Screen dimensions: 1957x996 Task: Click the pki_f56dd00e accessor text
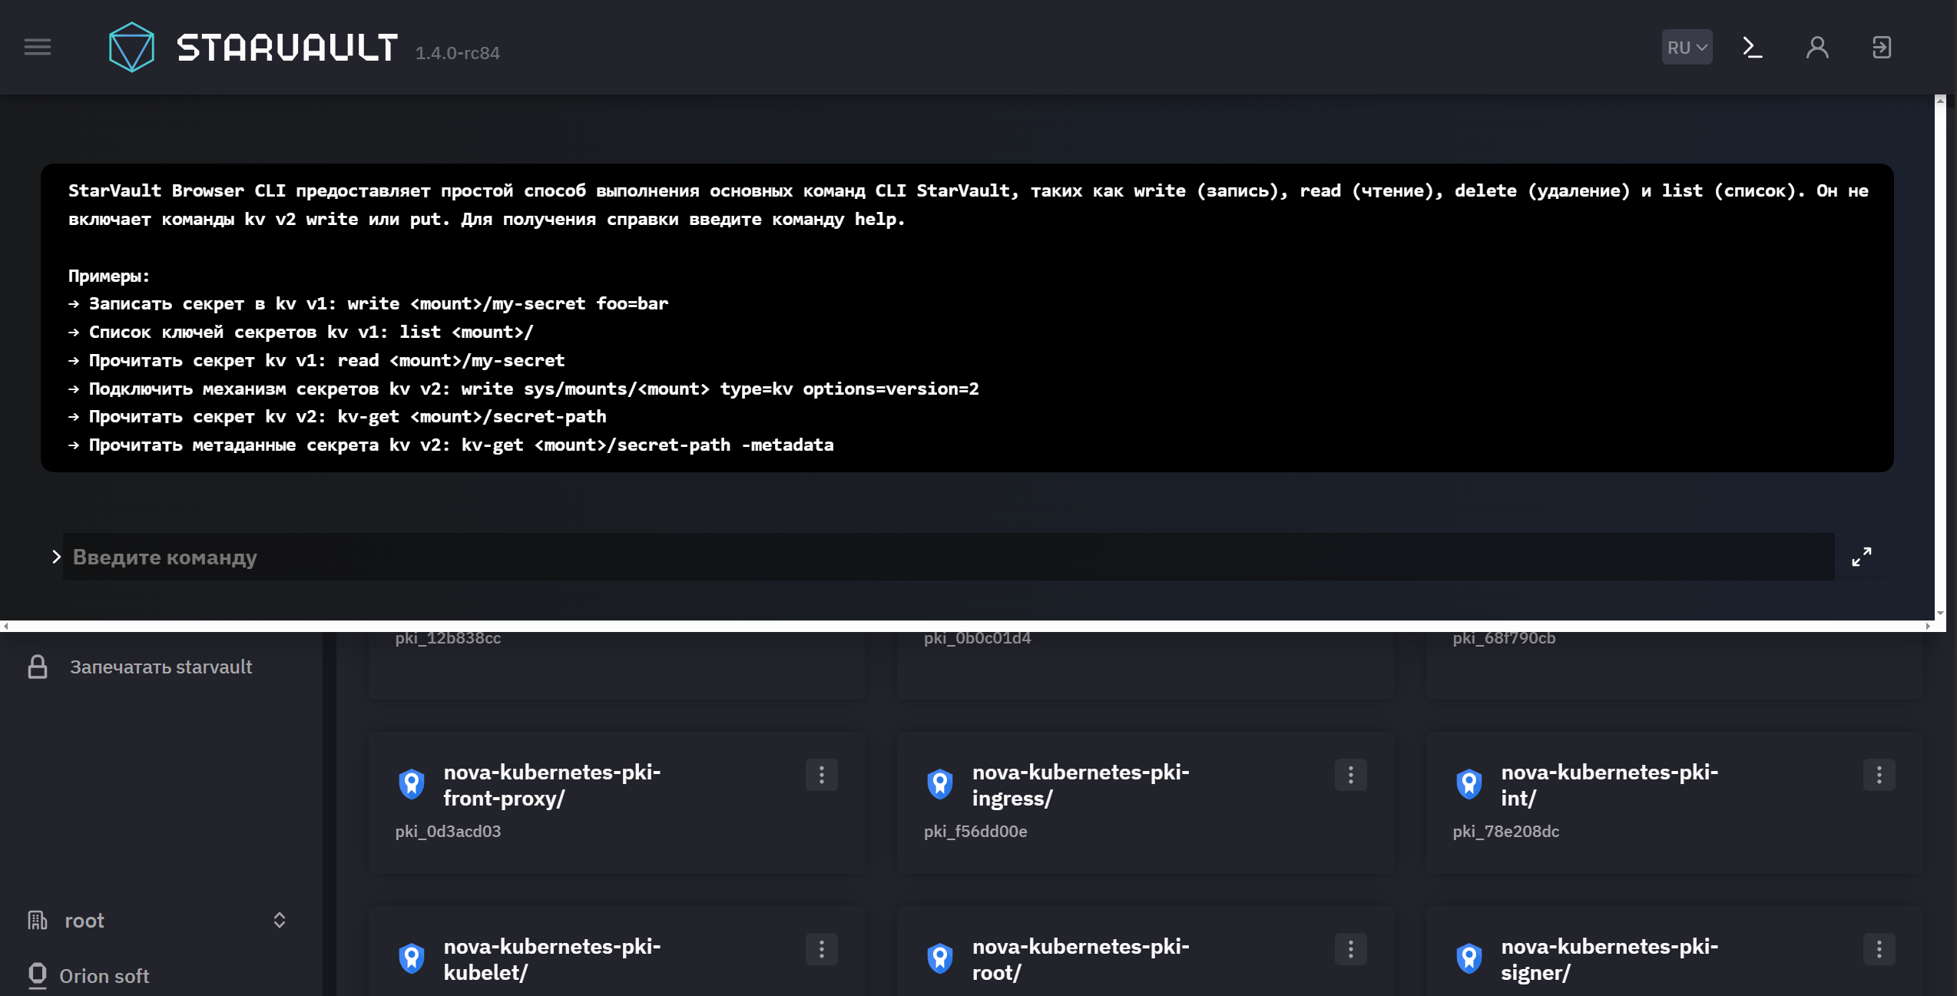[975, 831]
